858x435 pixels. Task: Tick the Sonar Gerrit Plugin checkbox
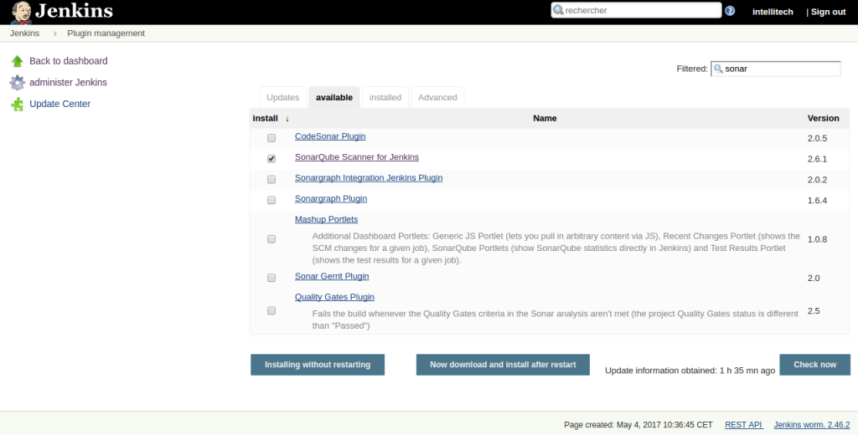coord(271,279)
